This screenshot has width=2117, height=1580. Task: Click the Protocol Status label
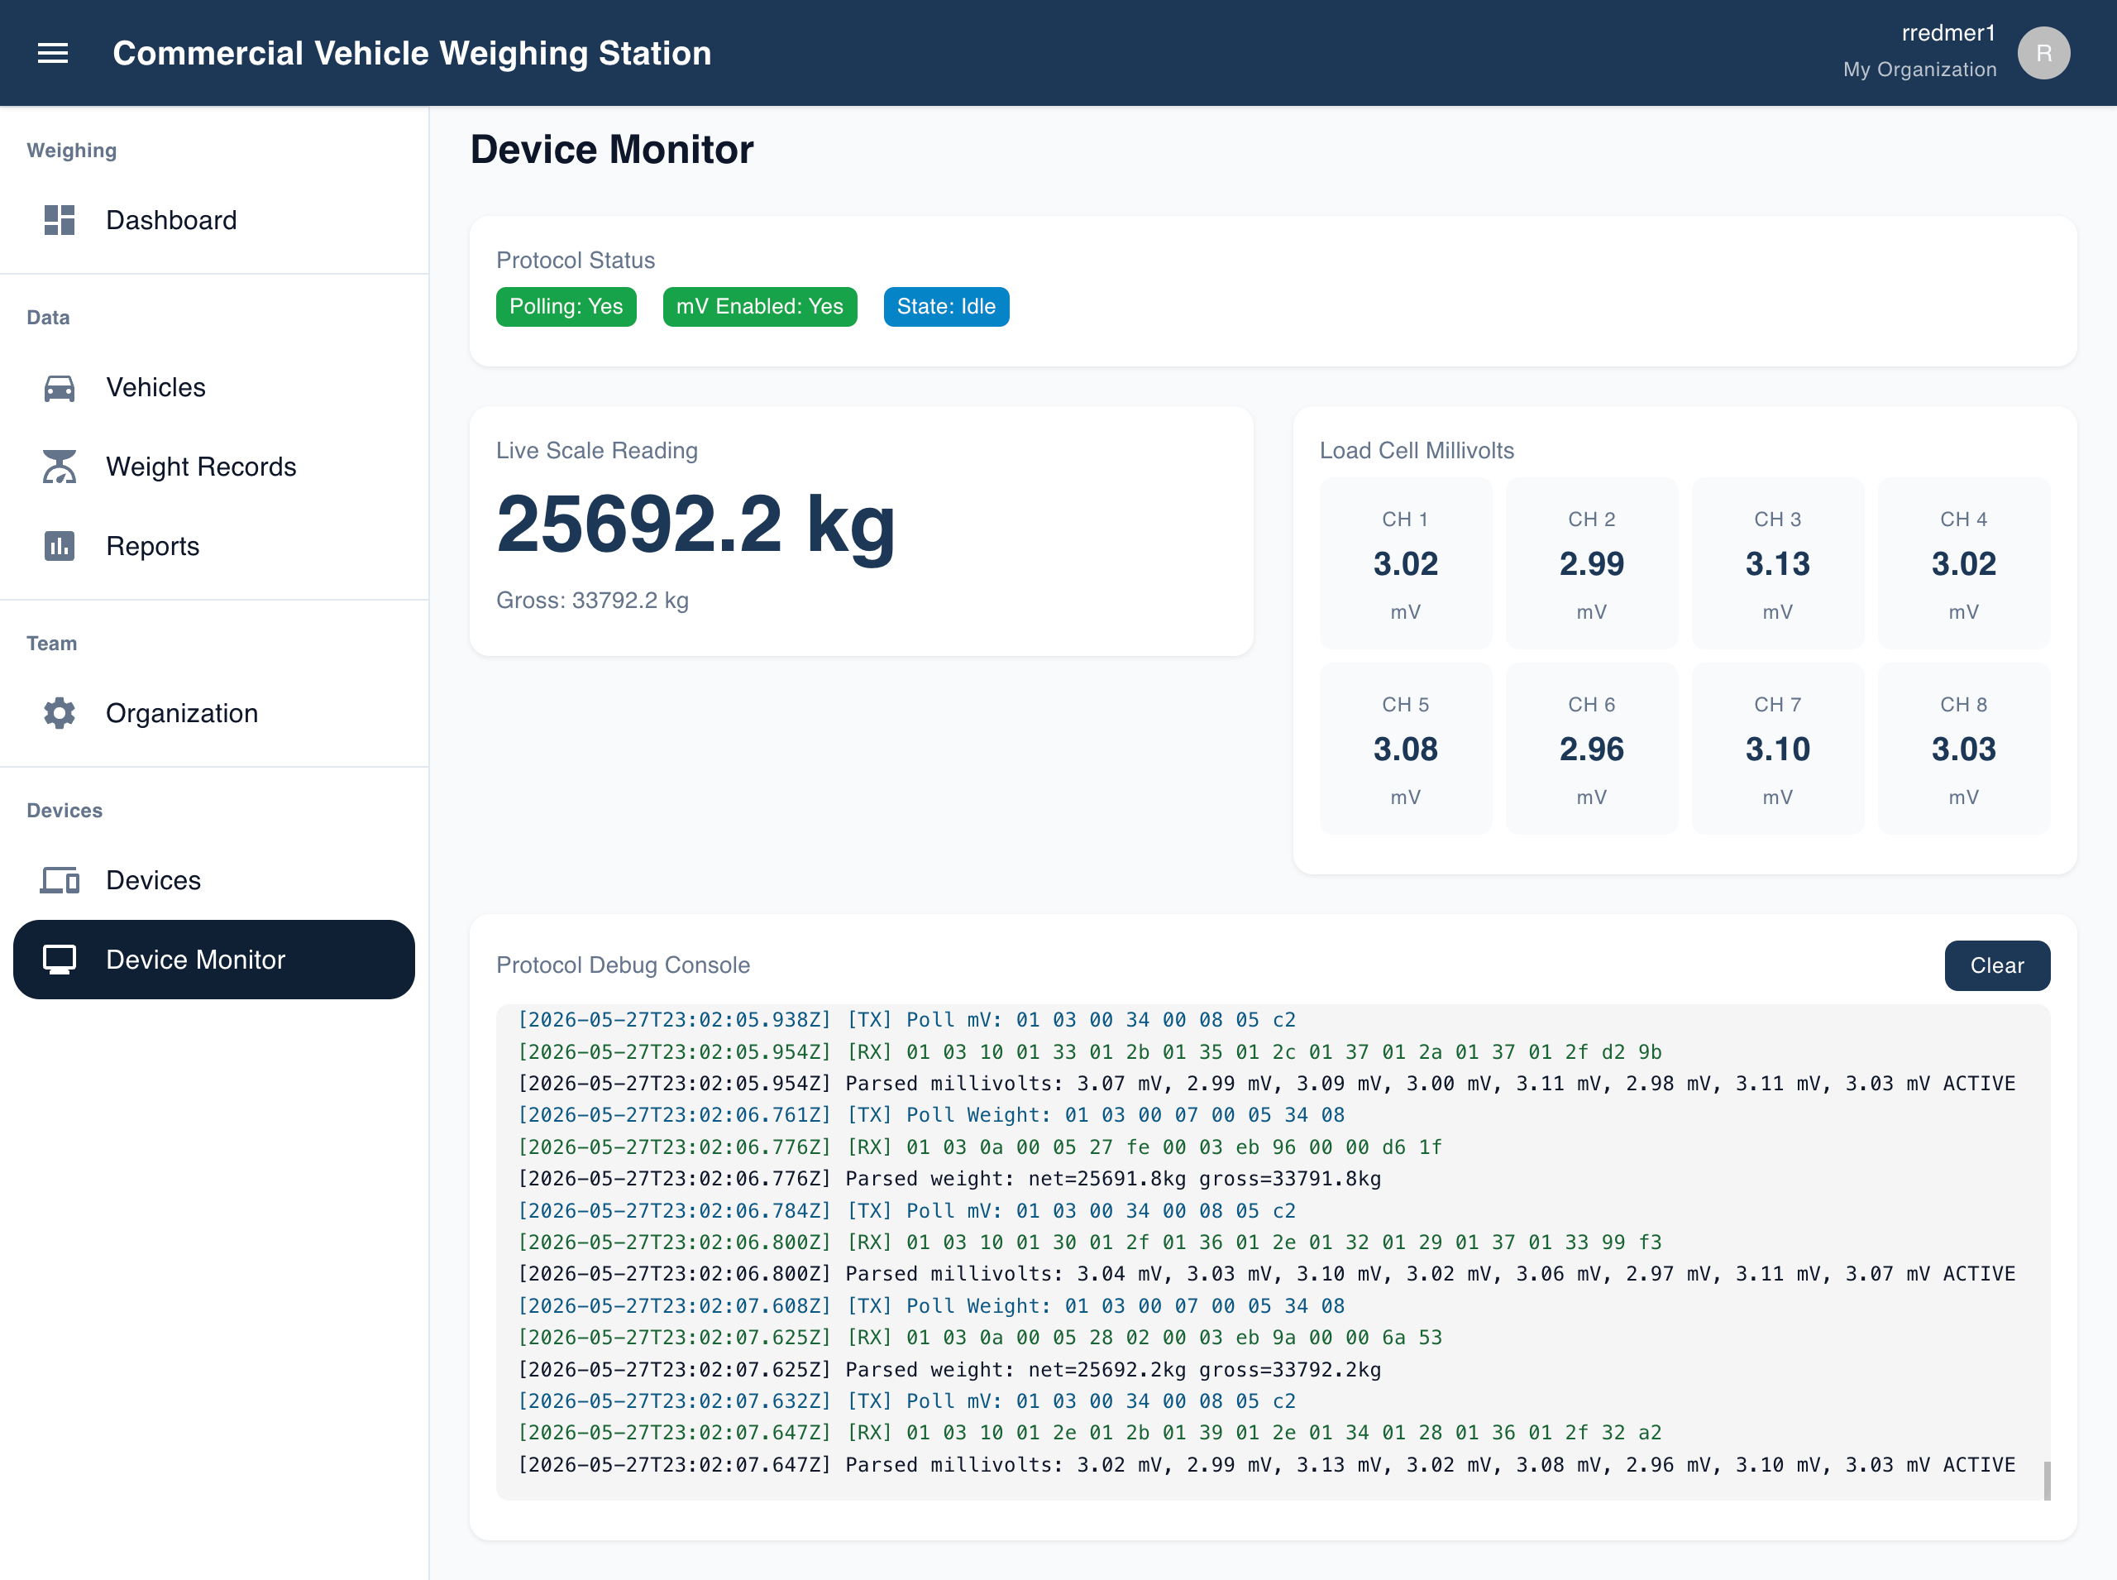click(x=576, y=260)
